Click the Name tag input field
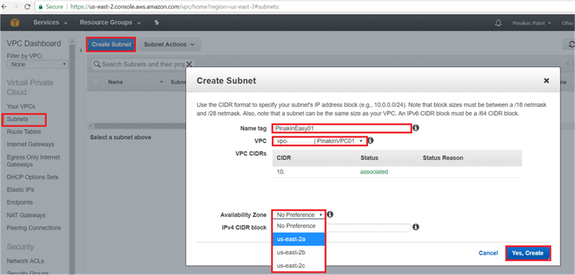 tap(341, 128)
